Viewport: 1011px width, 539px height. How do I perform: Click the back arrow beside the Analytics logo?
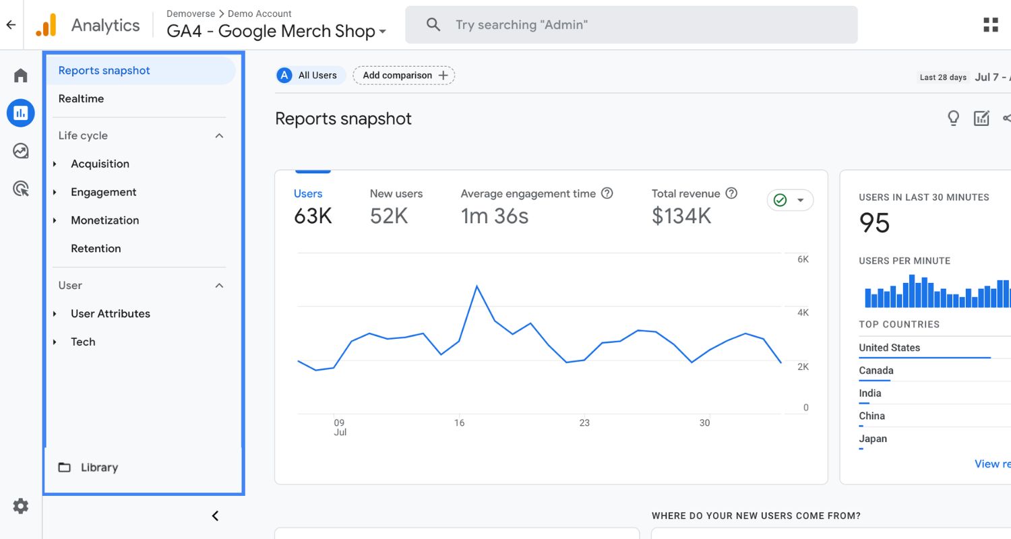pos(11,25)
